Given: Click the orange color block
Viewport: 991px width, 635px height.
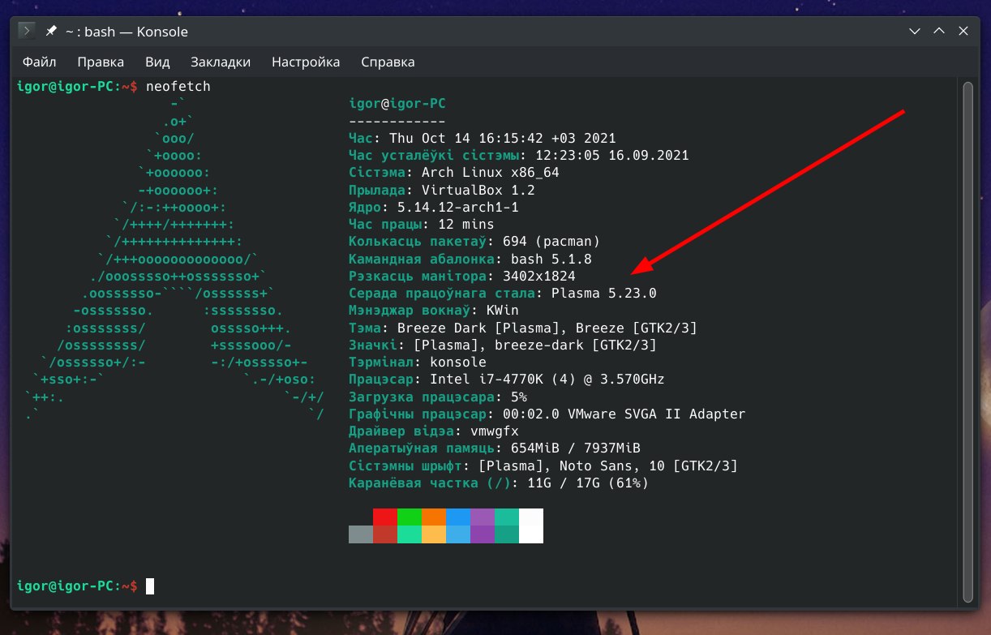Looking at the screenshot, I should pyautogui.click(x=434, y=517).
